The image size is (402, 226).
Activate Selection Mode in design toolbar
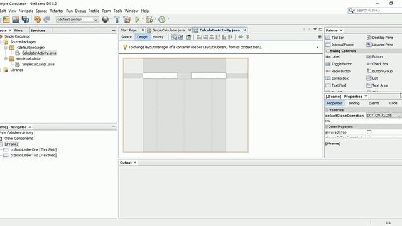(x=174, y=37)
